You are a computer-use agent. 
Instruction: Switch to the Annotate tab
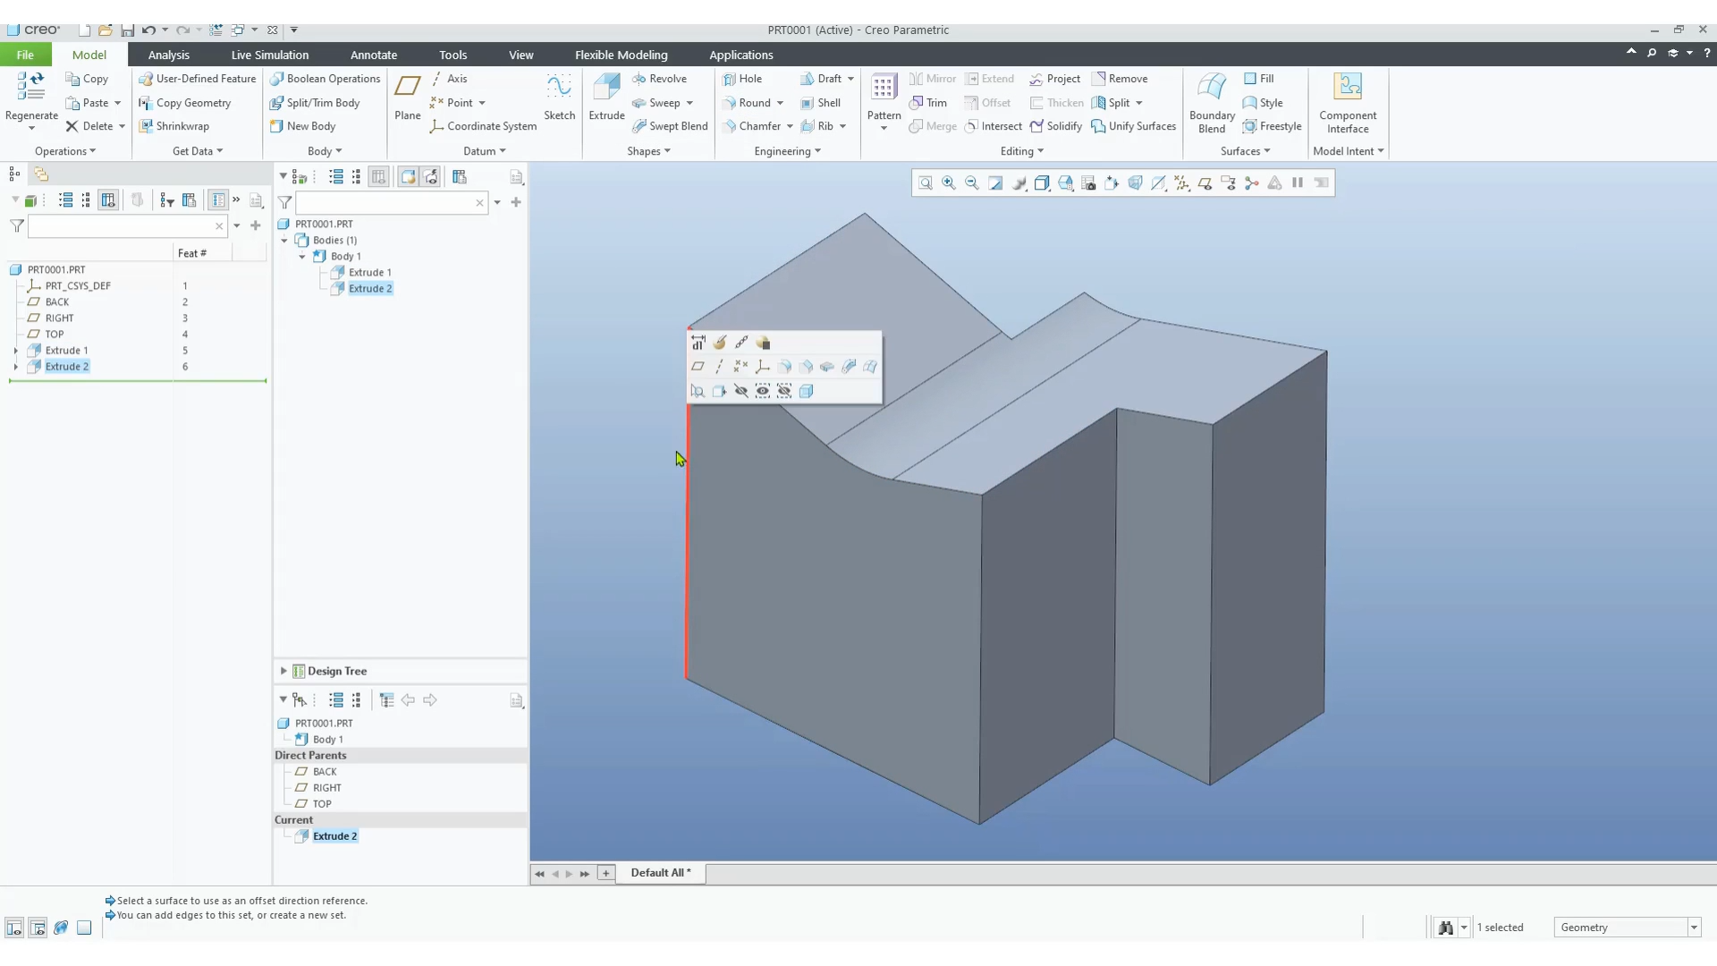373,55
